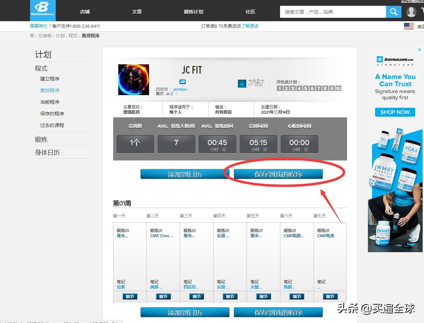Open the user account avatar icon

coord(411,12)
